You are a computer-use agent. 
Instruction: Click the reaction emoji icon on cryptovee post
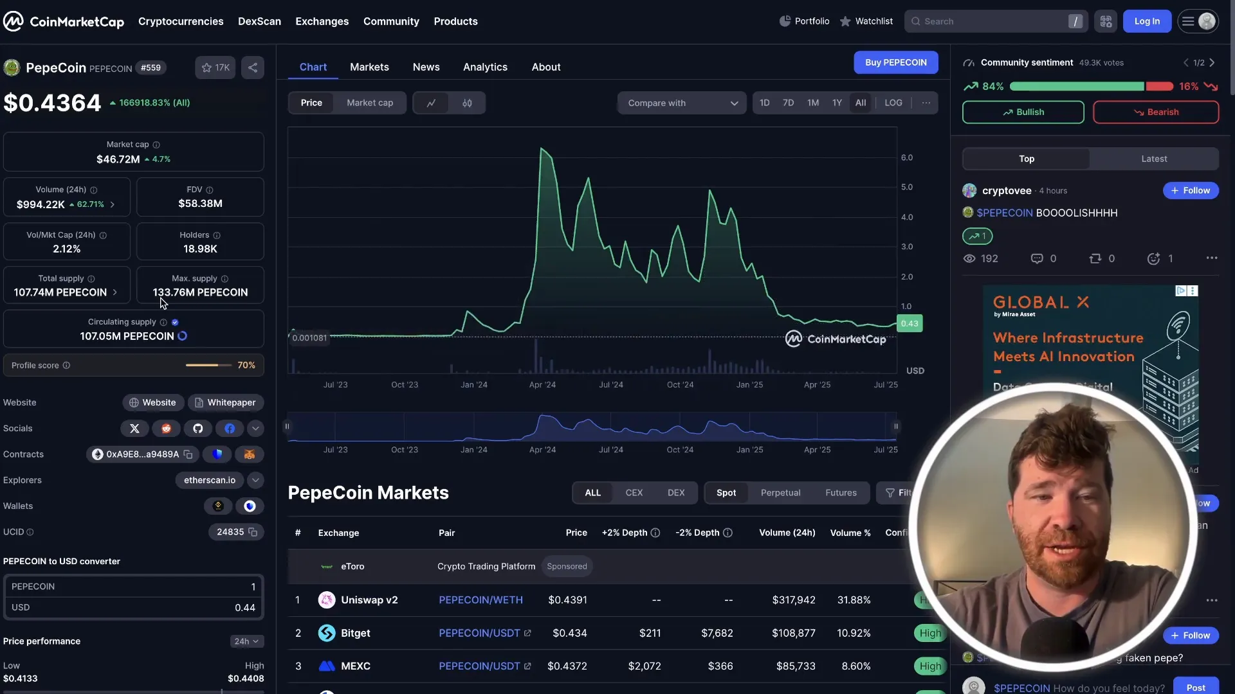pyautogui.click(x=1154, y=258)
